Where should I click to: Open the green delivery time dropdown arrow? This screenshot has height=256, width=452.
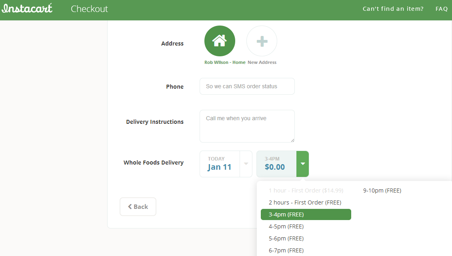pyautogui.click(x=303, y=164)
